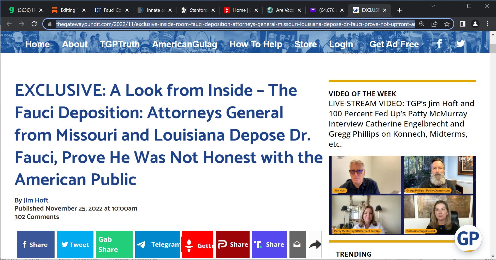Viewport: 496px width, 260px height.
Task: Open a new browser tab with plus
Action: [x=399, y=10]
